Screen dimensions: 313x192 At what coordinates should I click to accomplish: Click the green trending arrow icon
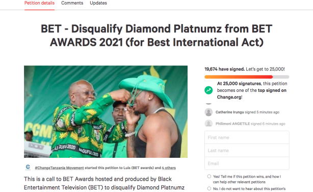pos(208,90)
